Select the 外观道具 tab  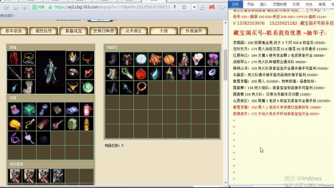[194, 31]
